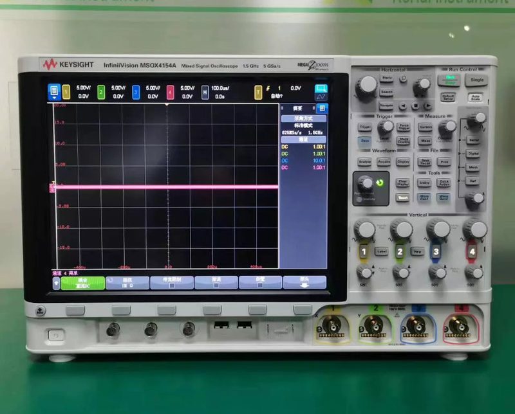Push the yellow channel 1 key
This screenshot has width=515, height=414.
tap(364, 251)
